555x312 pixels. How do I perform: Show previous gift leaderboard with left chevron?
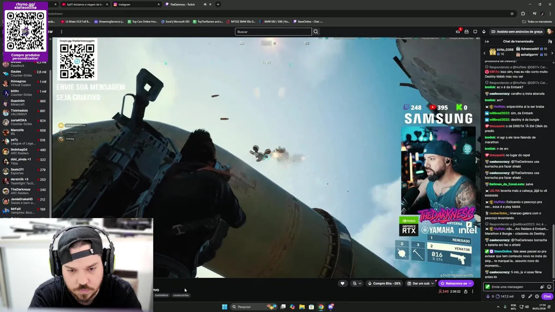click(x=485, y=53)
